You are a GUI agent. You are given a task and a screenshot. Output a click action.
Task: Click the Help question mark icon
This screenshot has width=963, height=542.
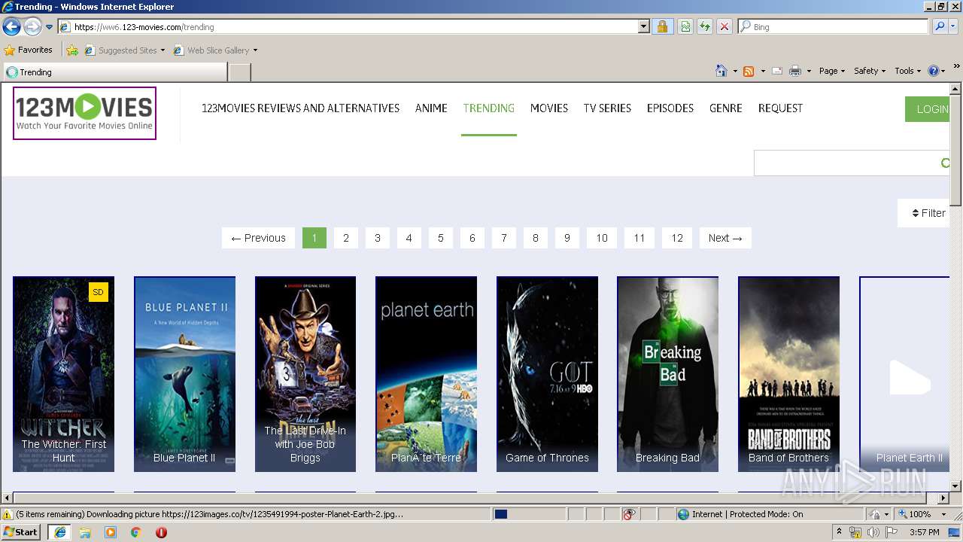click(934, 71)
